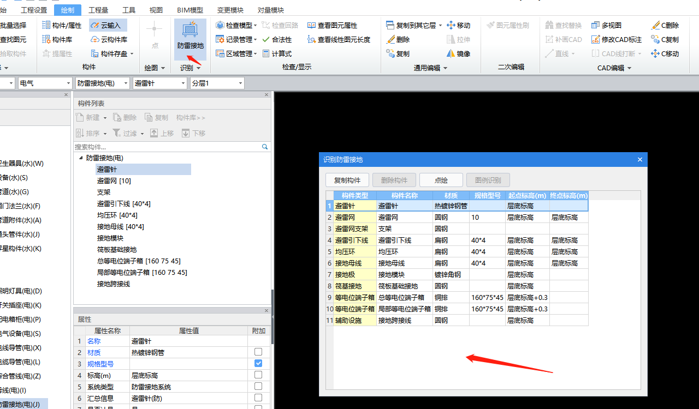699x409 pixels.
Task: Click 删除 in 通用编辑 group
Action: point(398,39)
